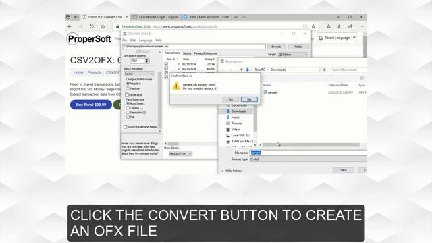Toggle Switch Payee and Memo checkbox
432x243 pixels.
126,127
